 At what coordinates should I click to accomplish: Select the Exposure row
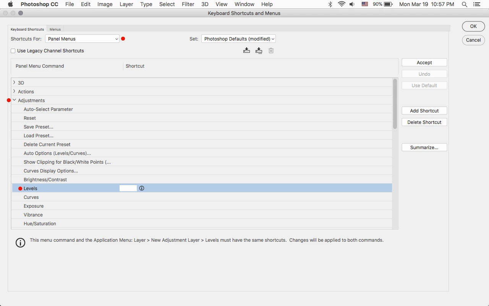click(202, 206)
